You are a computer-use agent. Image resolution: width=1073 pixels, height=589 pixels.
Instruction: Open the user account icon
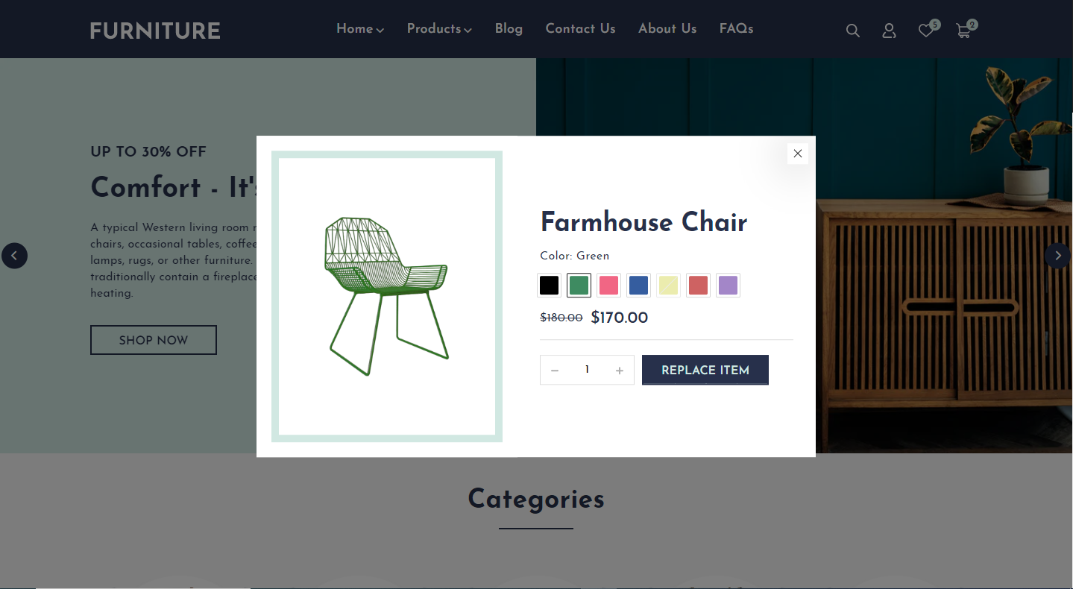click(889, 31)
